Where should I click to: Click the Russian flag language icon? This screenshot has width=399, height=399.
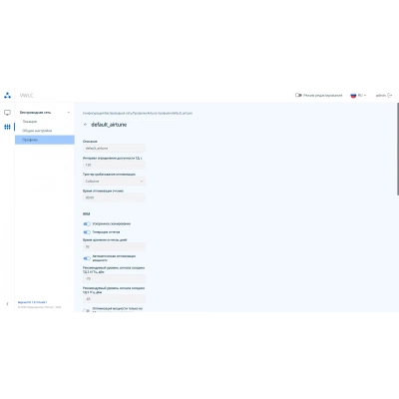[x=353, y=96]
